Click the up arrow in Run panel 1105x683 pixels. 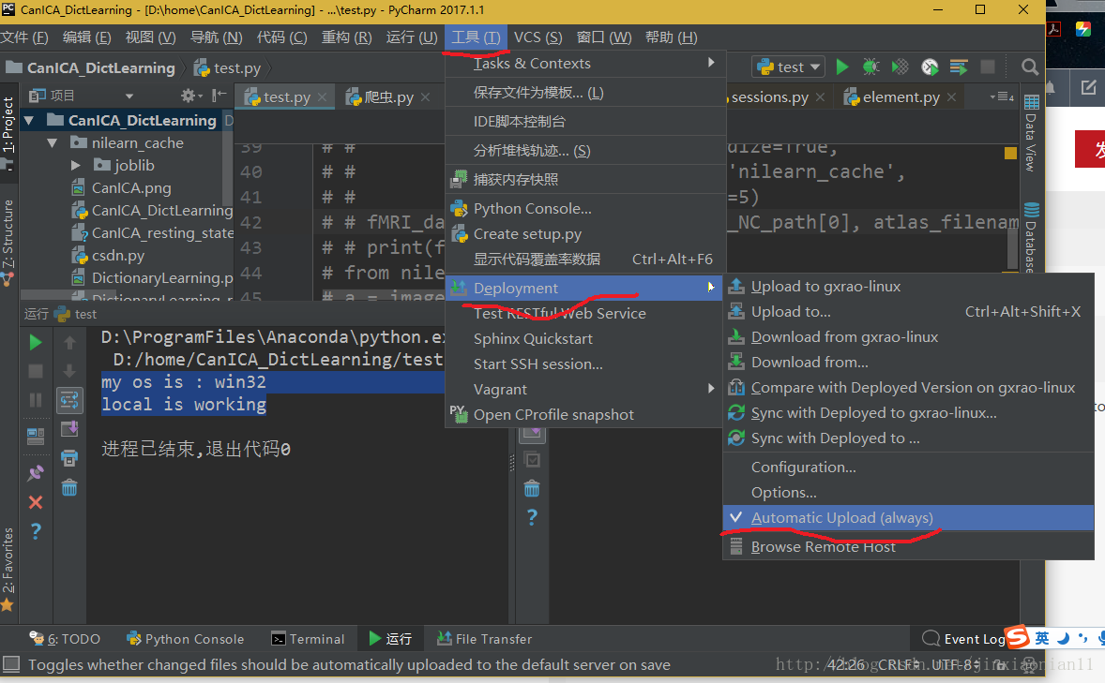click(x=69, y=343)
